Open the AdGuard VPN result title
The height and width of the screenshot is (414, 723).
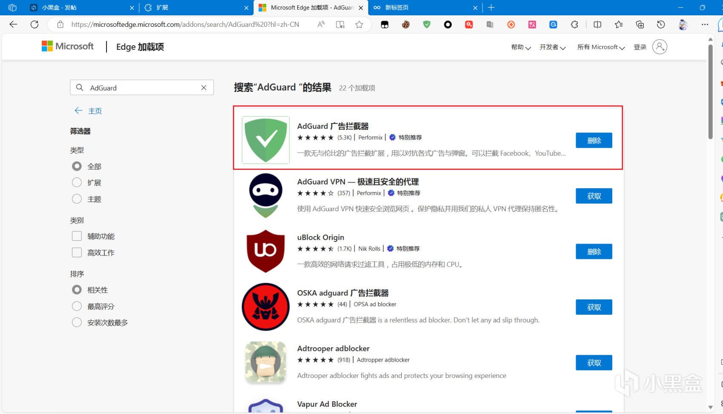(358, 182)
